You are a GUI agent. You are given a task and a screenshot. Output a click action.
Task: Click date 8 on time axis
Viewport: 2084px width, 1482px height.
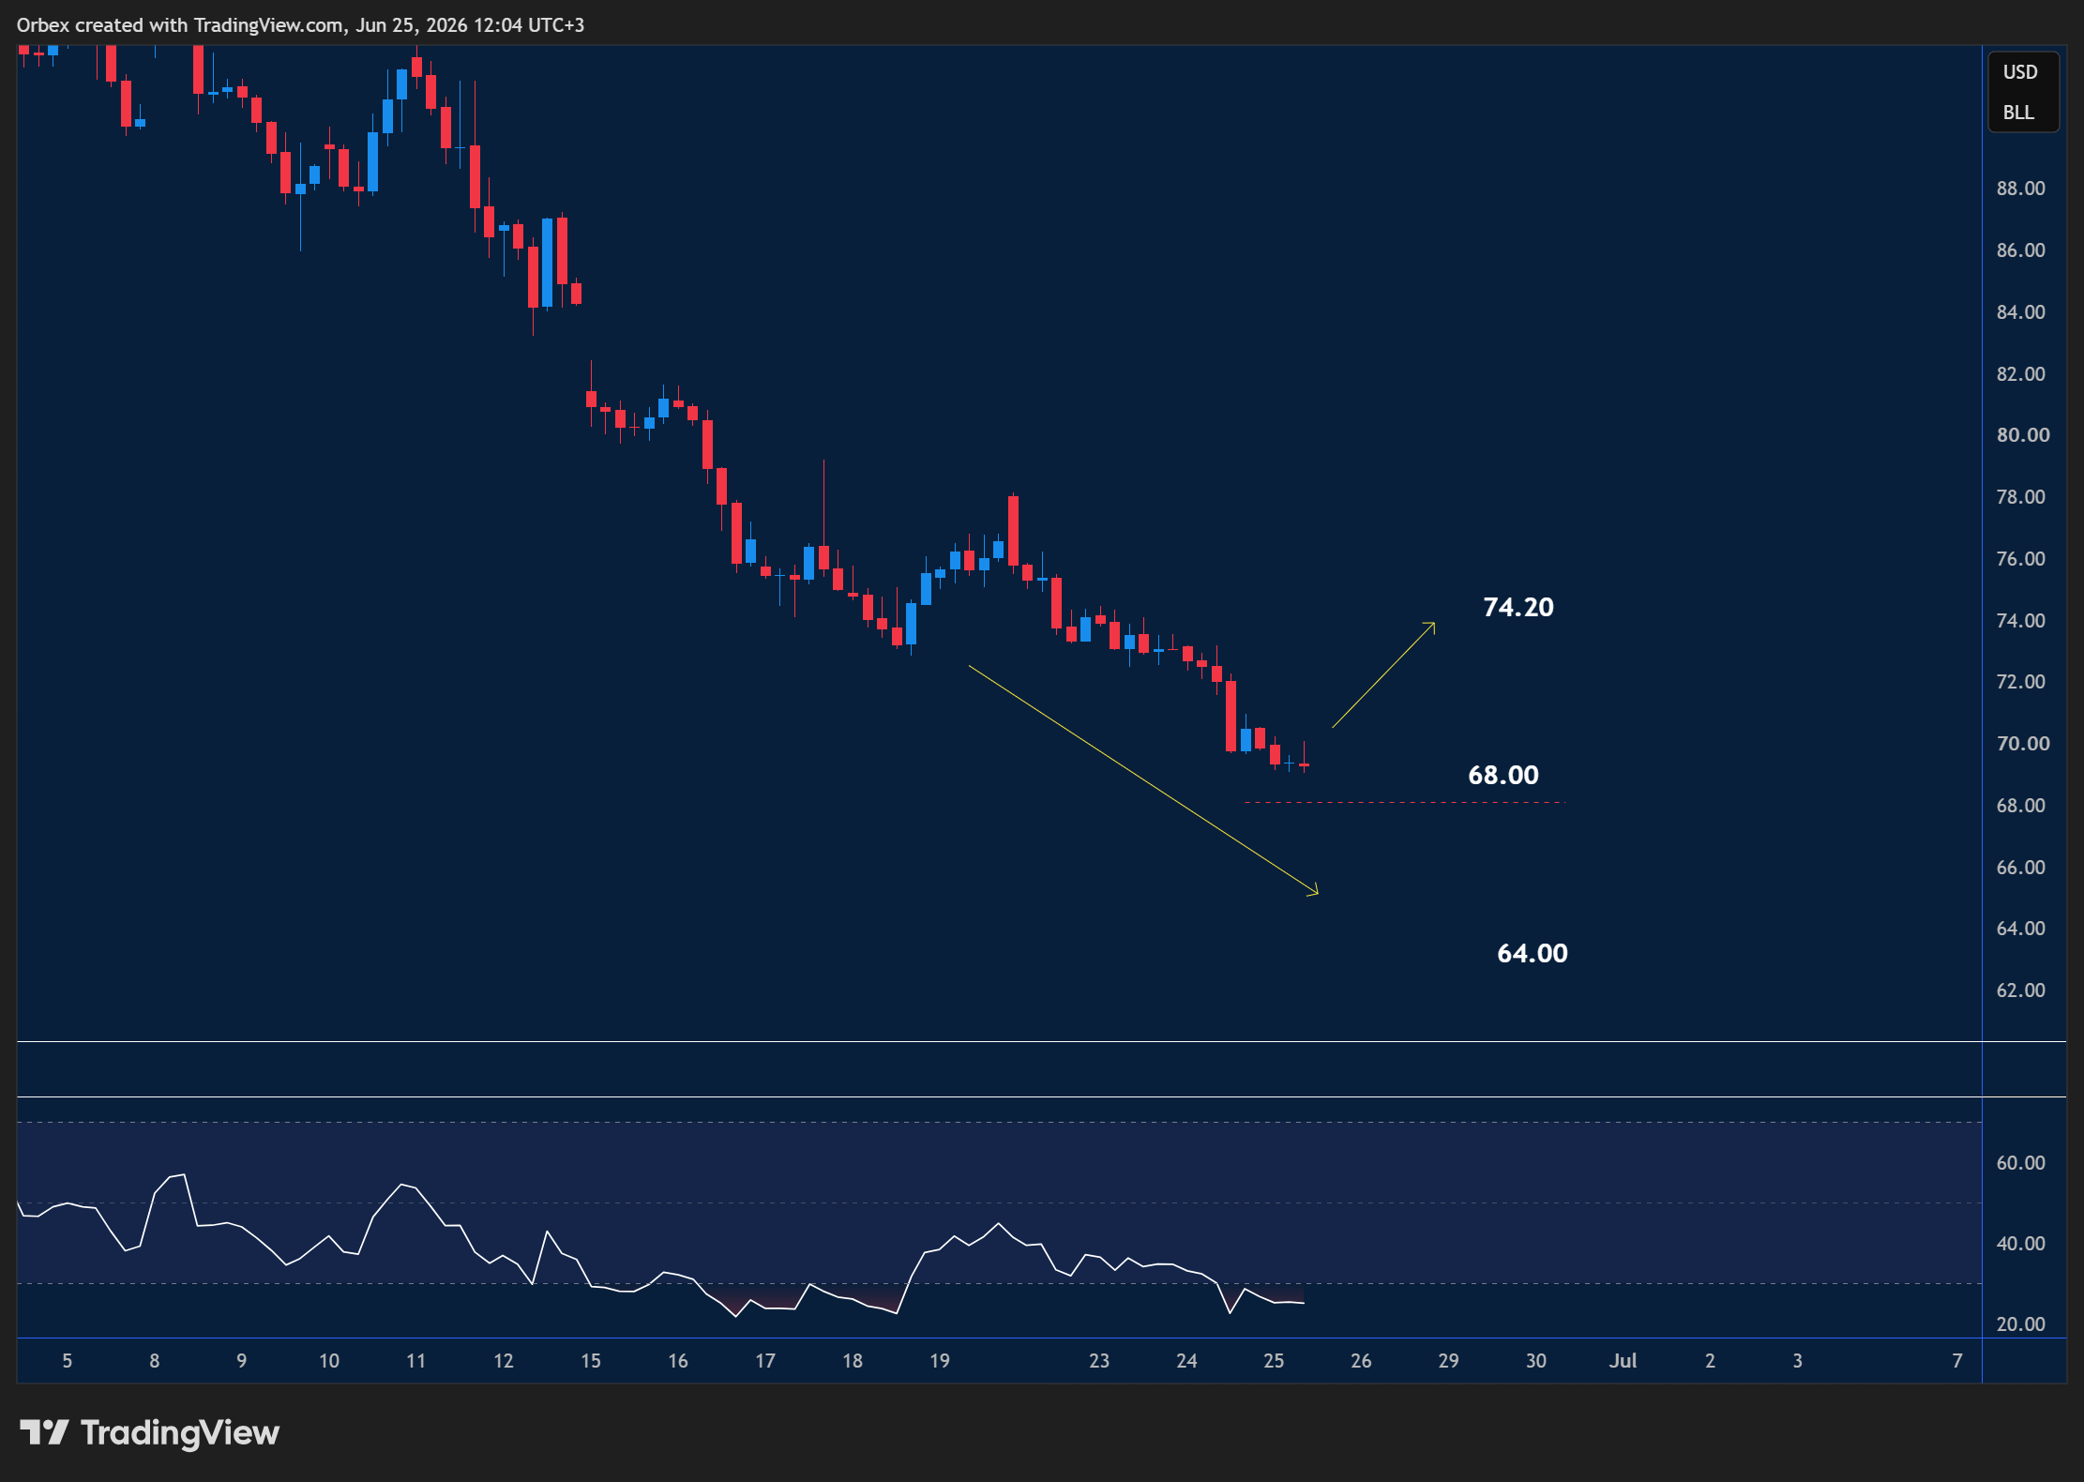155,1361
